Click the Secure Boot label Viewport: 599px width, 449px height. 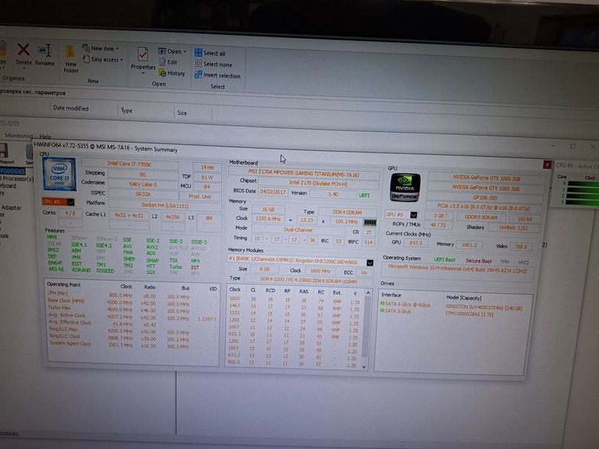[x=479, y=261]
